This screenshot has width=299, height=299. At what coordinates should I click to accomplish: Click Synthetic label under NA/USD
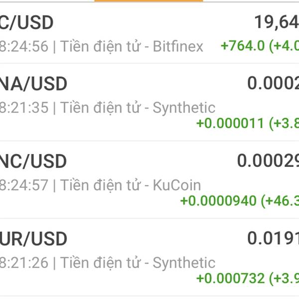(x=184, y=108)
